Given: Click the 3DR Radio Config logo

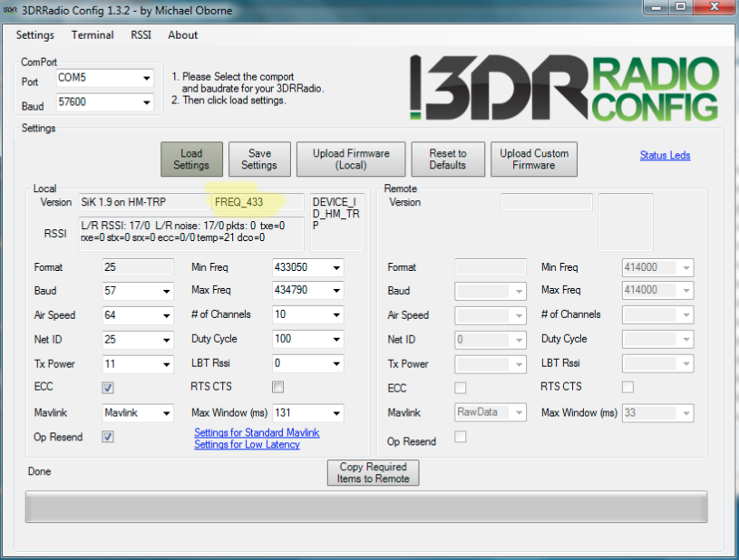Looking at the screenshot, I should coord(564,88).
